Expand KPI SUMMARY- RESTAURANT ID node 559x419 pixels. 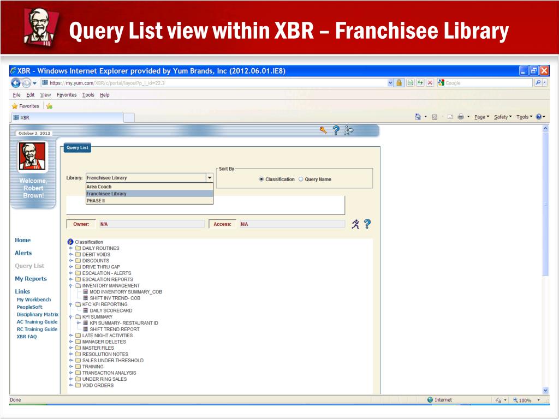point(79,323)
